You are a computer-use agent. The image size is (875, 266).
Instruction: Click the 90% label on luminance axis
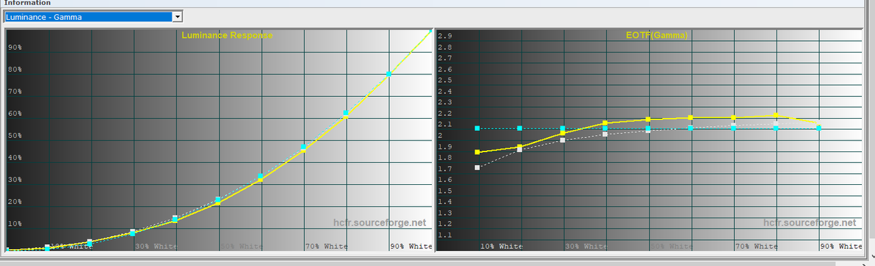[15, 48]
